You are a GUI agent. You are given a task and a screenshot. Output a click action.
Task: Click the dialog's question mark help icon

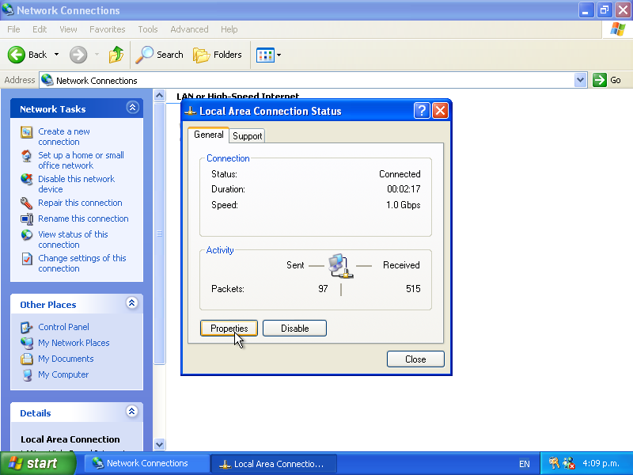[422, 110]
